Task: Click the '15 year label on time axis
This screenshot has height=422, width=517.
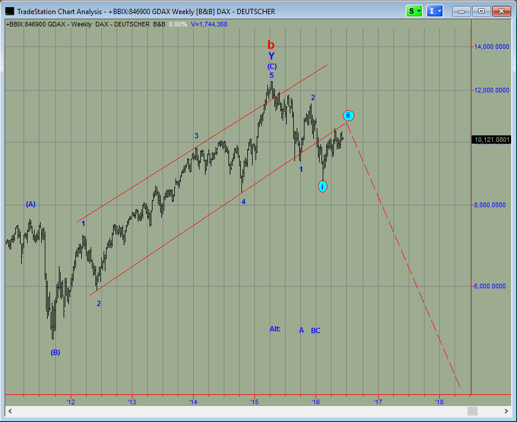Action: [254, 402]
